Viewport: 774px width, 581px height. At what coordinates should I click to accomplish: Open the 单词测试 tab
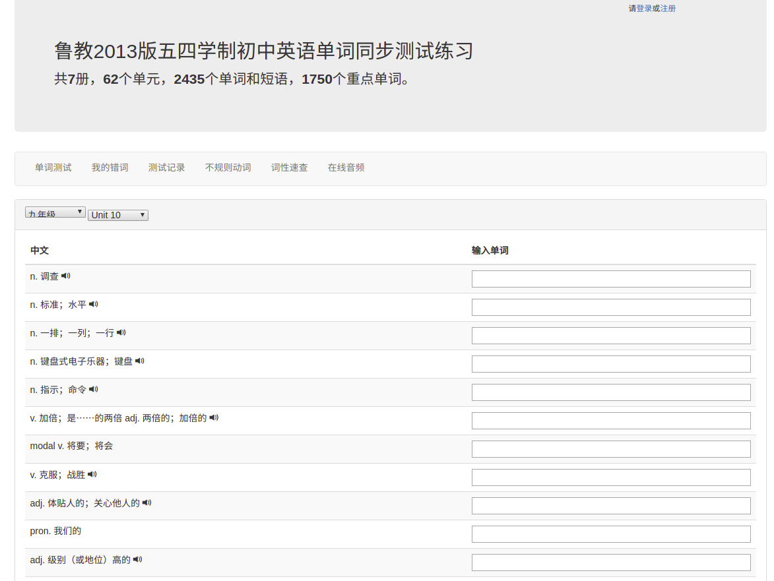[x=53, y=168]
